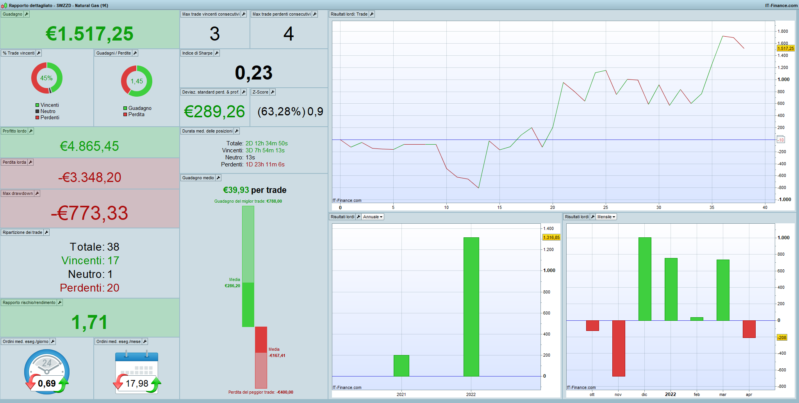Click wrench beside Perdita lorda
The height and width of the screenshot is (403, 799).
coord(30,162)
